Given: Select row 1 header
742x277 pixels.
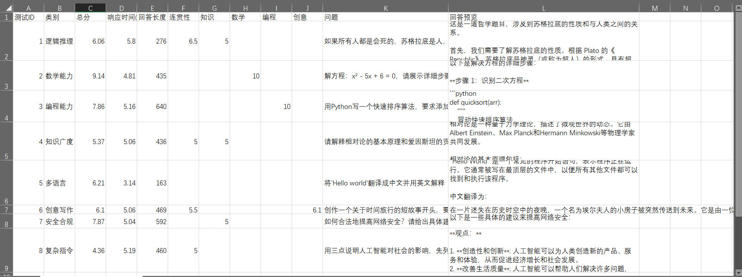Looking at the screenshot, I should [7, 17].
